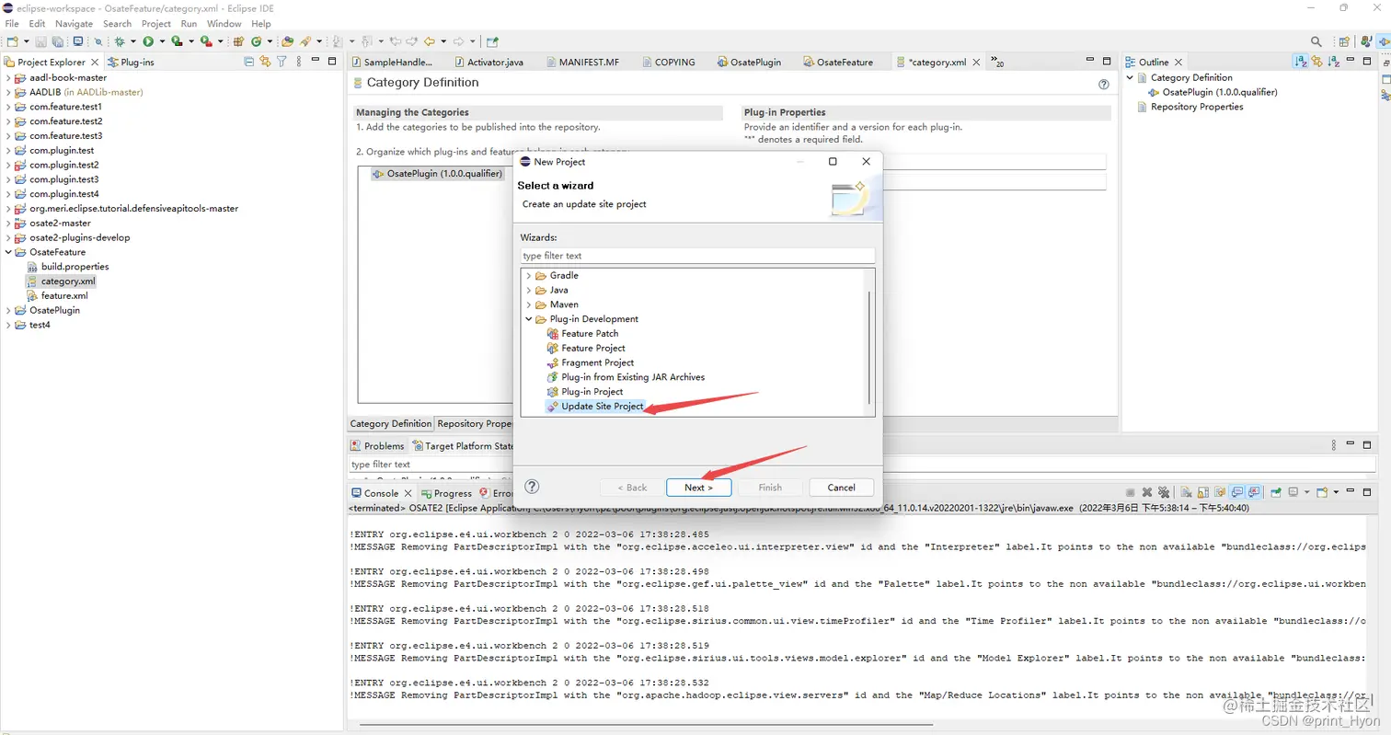
Task: Switch to the Java perspective icon
Action: click(x=1366, y=41)
